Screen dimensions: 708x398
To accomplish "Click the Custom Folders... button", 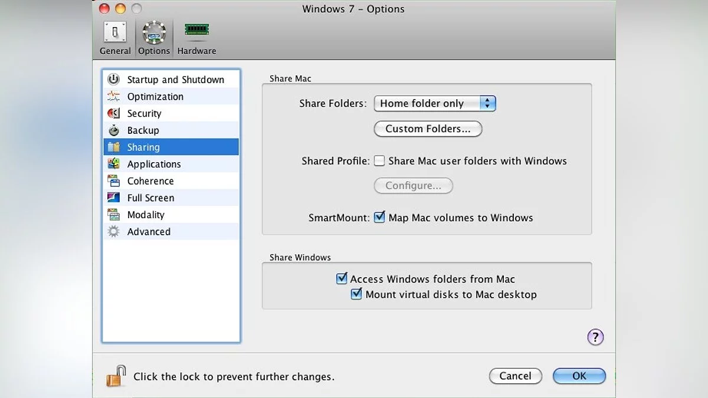I will 428,129.
